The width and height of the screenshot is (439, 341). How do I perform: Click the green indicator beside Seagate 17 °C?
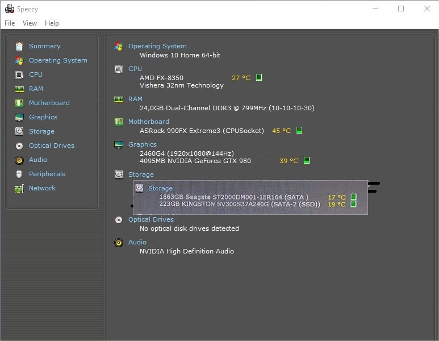[354, 197]
